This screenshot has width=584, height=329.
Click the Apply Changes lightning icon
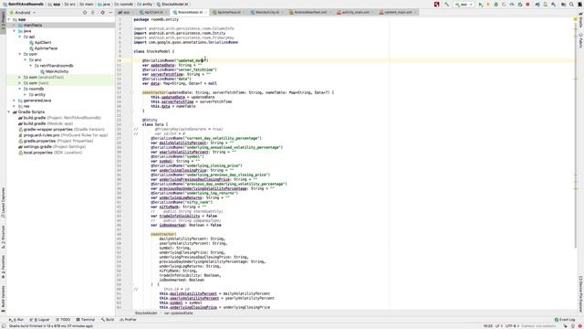[x=488, y=5]
